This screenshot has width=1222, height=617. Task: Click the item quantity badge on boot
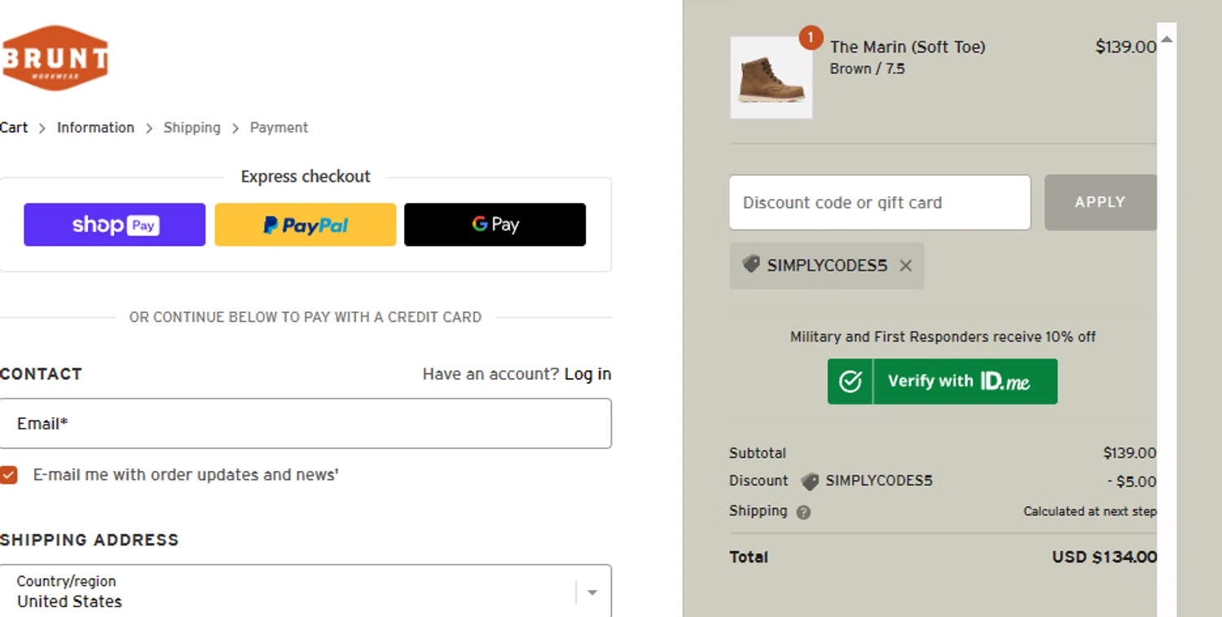click(811, 37)
